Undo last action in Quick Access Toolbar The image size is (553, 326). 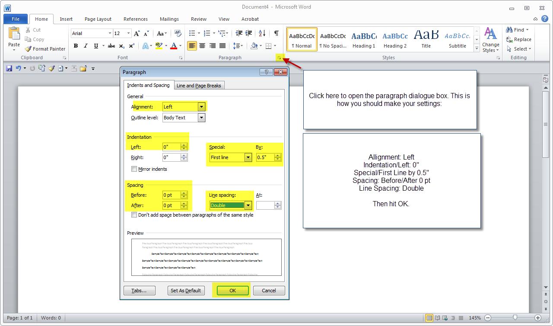pos(19,68)
